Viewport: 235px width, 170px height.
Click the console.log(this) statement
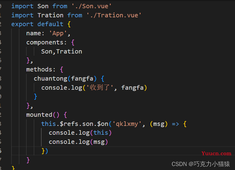80,133
